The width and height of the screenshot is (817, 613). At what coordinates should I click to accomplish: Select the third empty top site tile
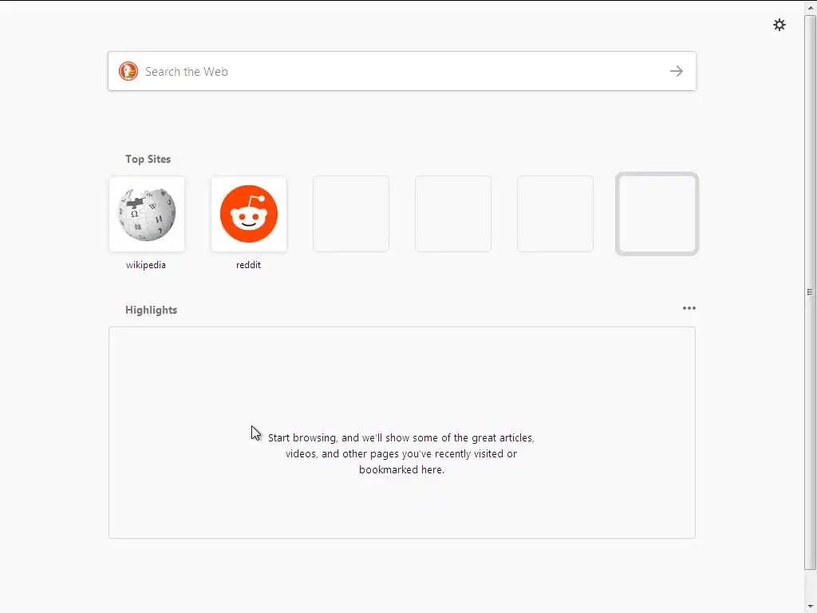[x=351, y=214]
